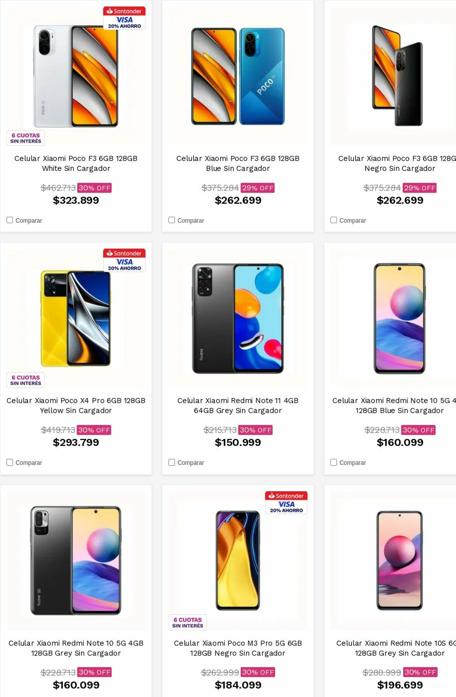
Task: Click 29% OFF tag on Poco F3 Blue
Action: (258, 188)
